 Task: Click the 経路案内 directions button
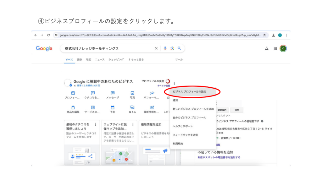click(222, 110)
